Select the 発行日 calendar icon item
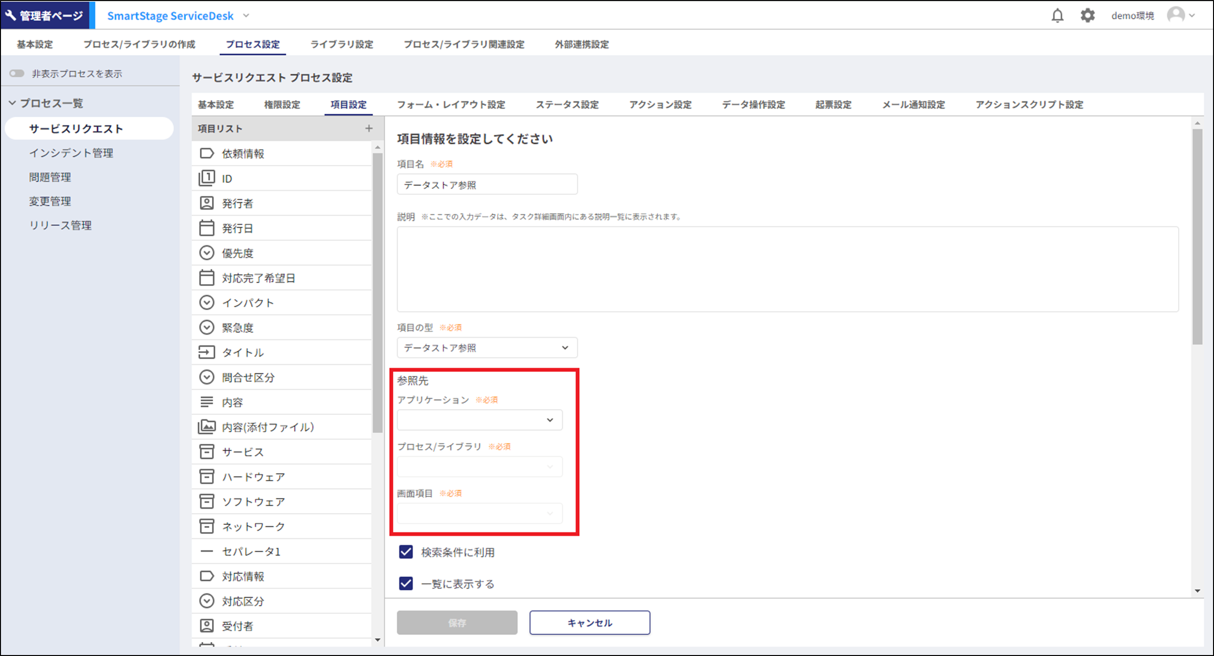This screenshot has width=1214, height=656. click(x=207, y=228)
